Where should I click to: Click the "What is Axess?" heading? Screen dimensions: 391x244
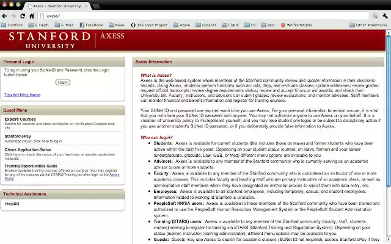coord(156,75)
